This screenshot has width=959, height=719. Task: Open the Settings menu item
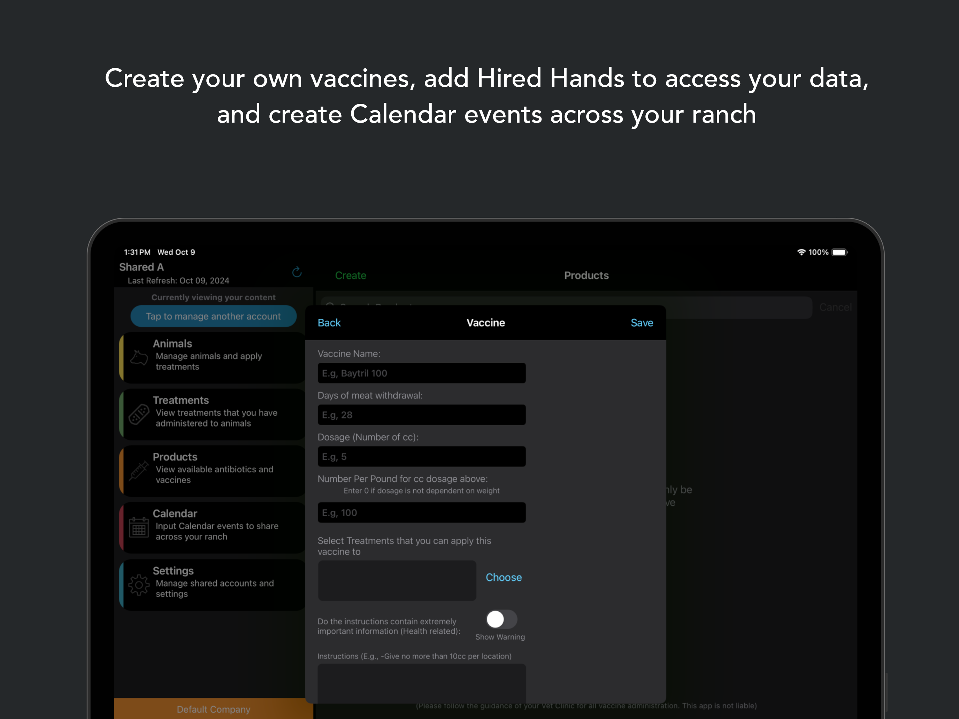[212, 585]
